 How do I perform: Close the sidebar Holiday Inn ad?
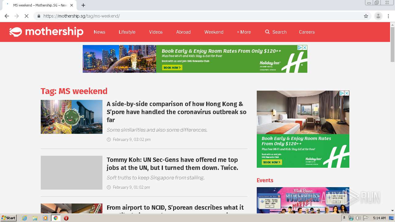tap(347, 93)
